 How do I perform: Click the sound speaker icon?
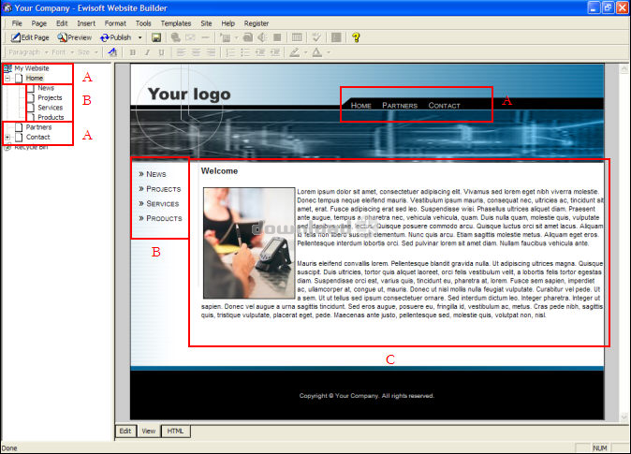click(262, 37)
